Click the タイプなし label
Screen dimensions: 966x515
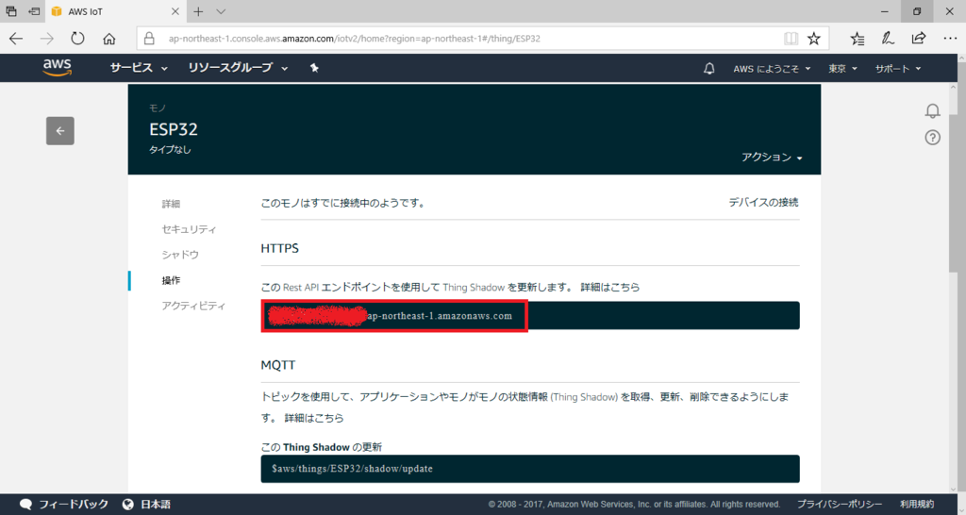click(x=170, y=150)
